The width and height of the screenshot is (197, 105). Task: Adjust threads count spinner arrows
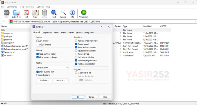(43, 44)
